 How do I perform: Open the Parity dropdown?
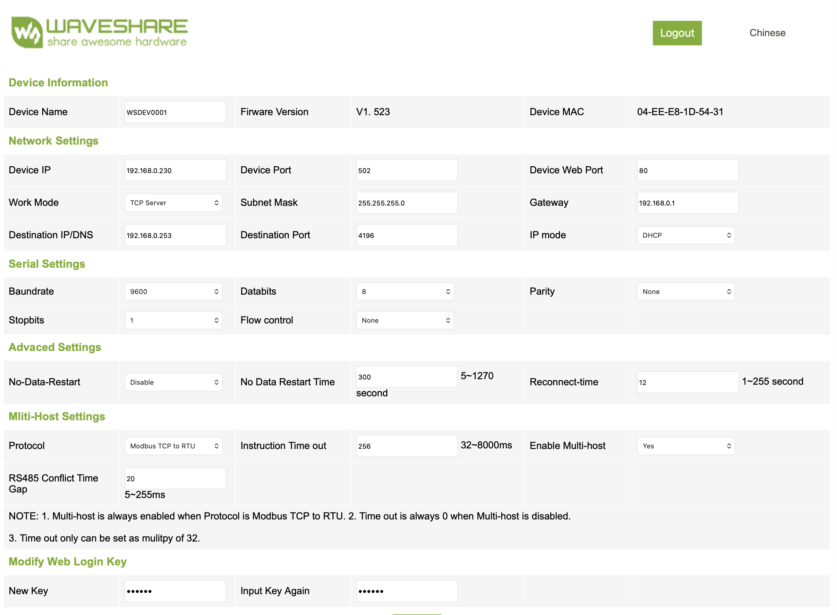pyautogui.click(x=685, y=292)
